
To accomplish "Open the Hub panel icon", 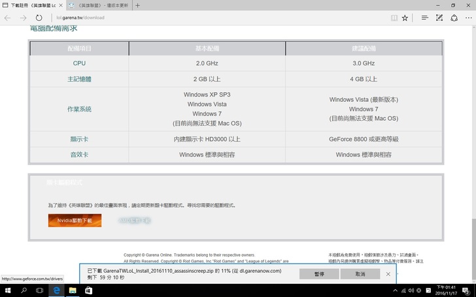I will 425,18.
